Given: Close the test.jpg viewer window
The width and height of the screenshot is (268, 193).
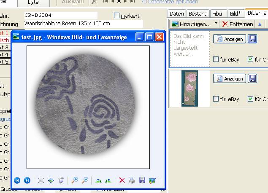Looking at the screenshot, I should point(159,37).
